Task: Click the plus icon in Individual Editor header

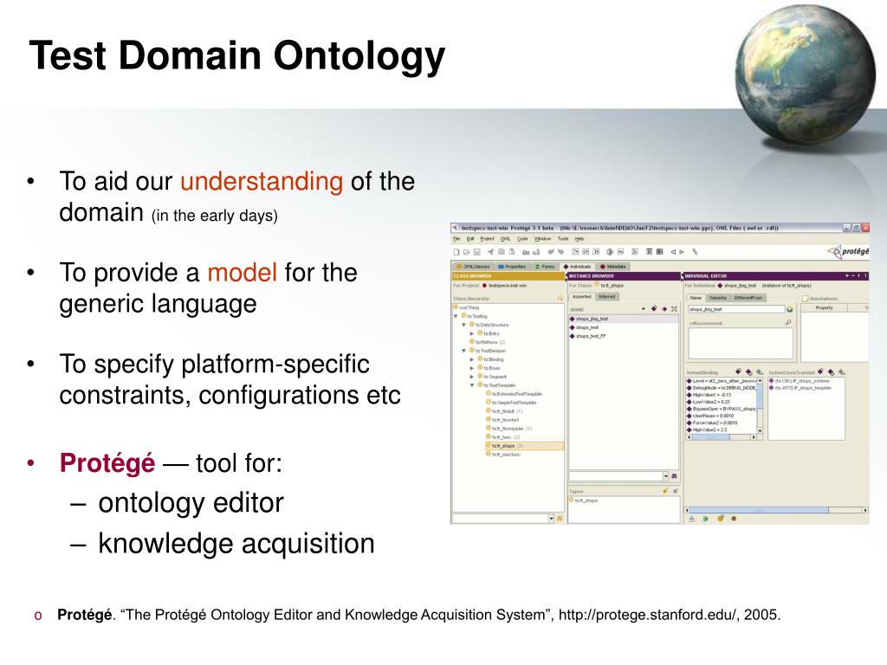Action: [847, 276]
